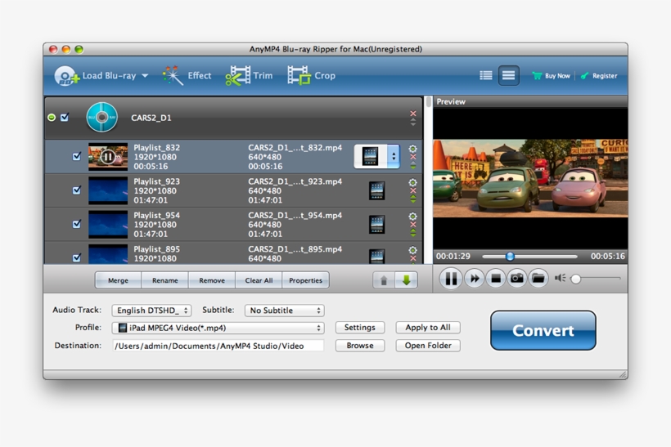Click Apply to All button

click(x=428, y=328)
